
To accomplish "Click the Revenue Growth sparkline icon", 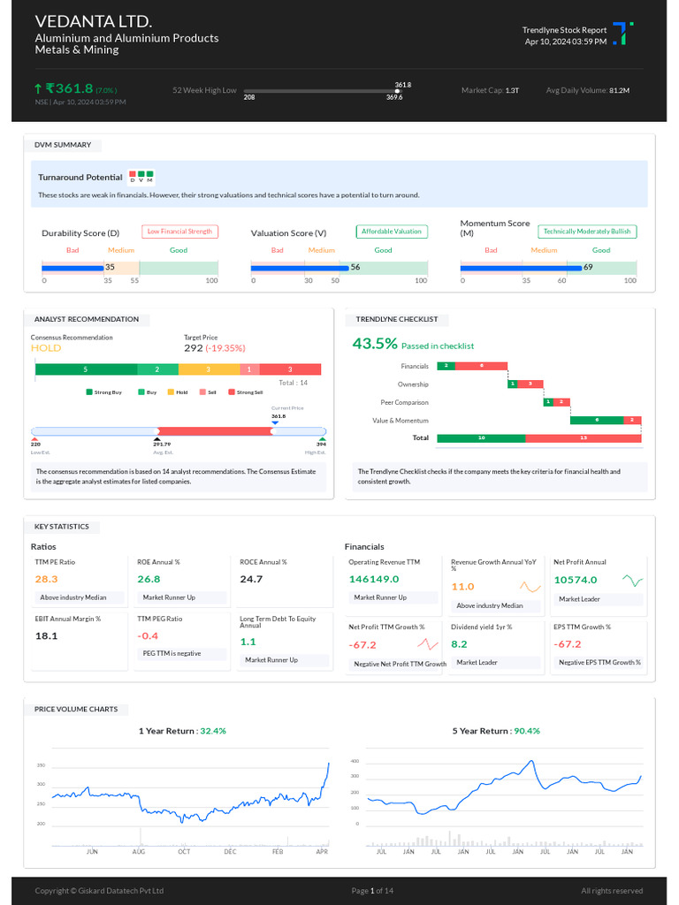I will (530, 587).
